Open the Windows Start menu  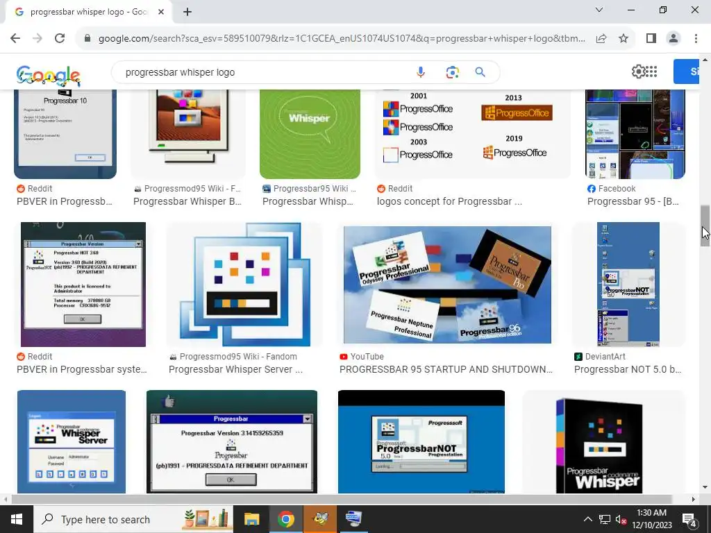point(17,519)
